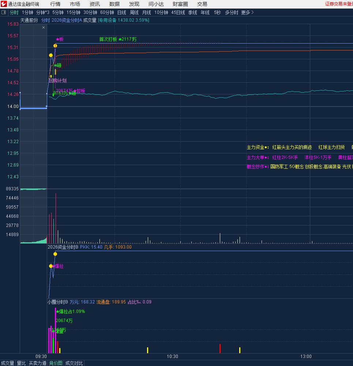The height and width of the screenshot is (366, 353).
Task: Click the 2026资金分时A indicator name
Action: tap(67, 20)
